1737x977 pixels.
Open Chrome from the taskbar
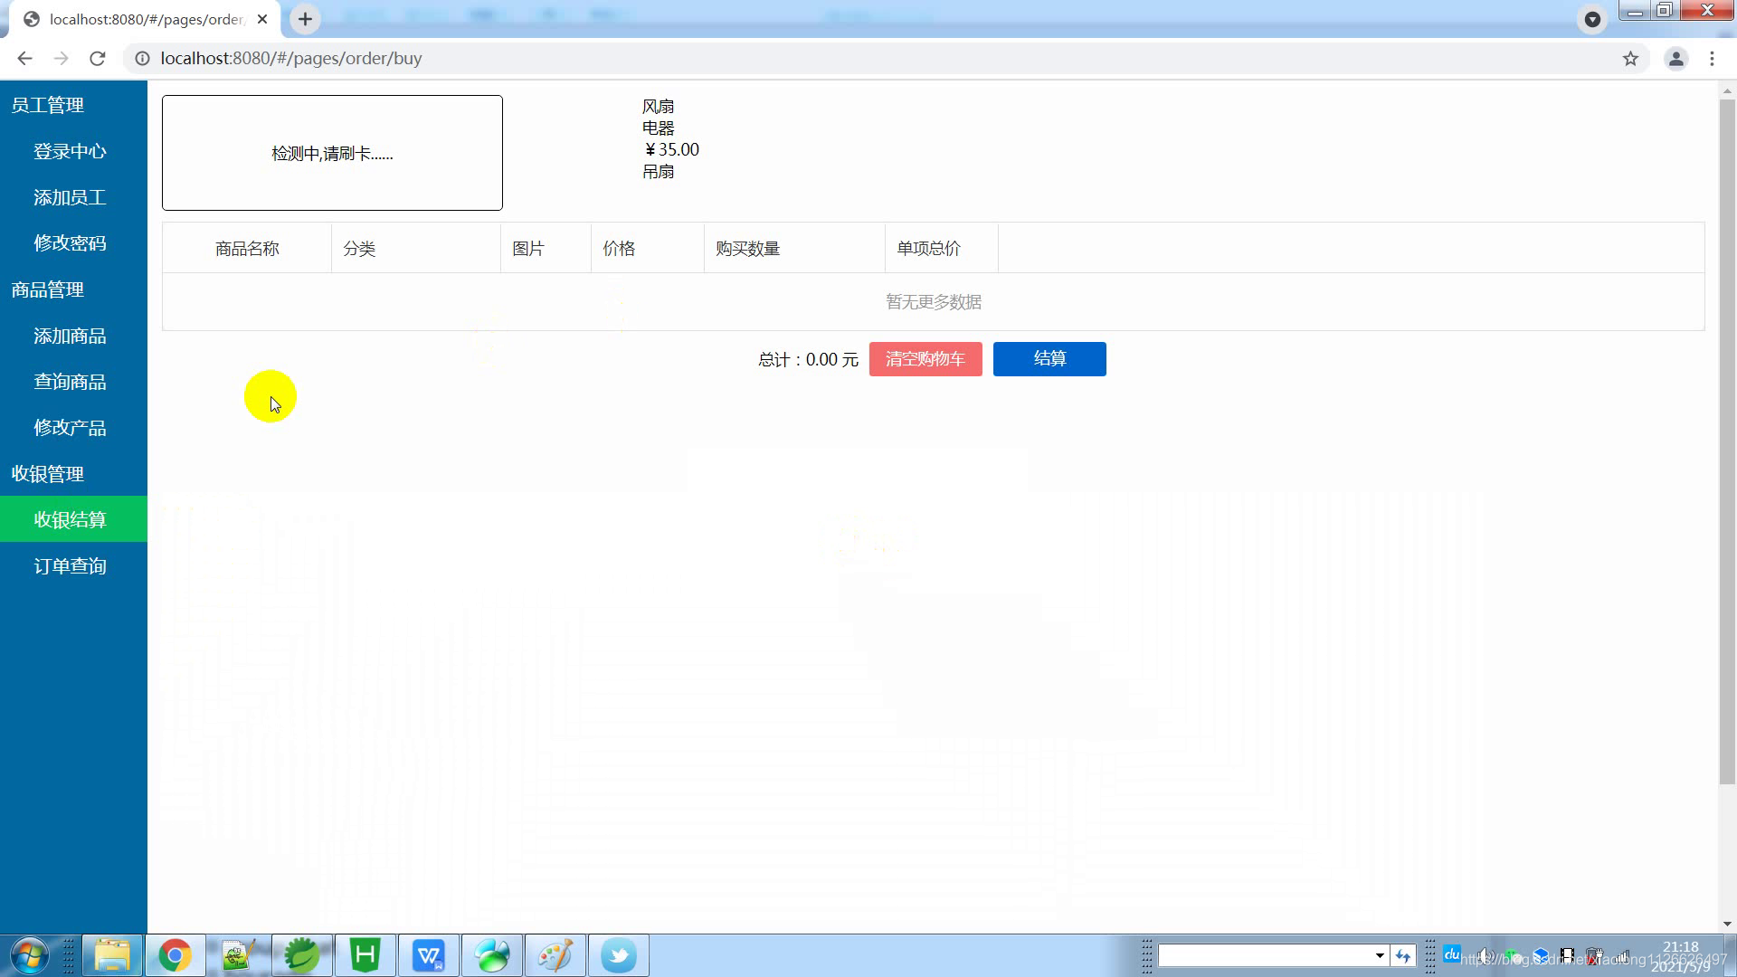click(x=176, y=955)
